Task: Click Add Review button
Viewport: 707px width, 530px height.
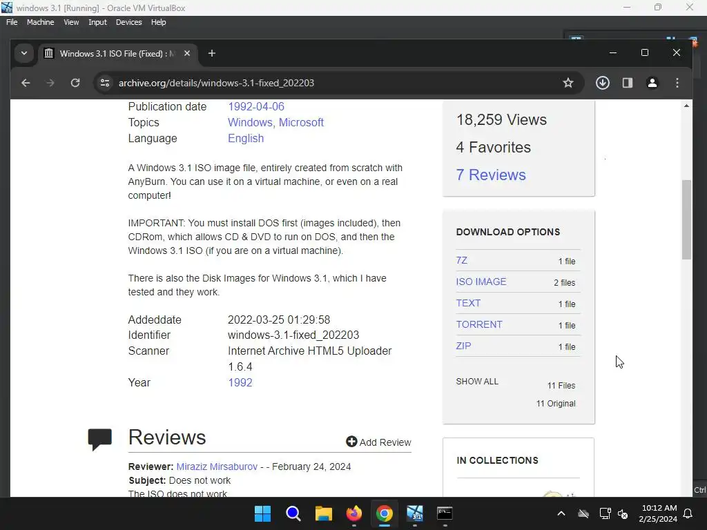Action: coord(378,442)
